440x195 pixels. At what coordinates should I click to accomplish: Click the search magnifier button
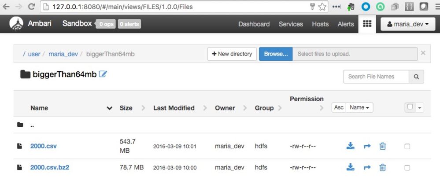[x=416, y=77]
